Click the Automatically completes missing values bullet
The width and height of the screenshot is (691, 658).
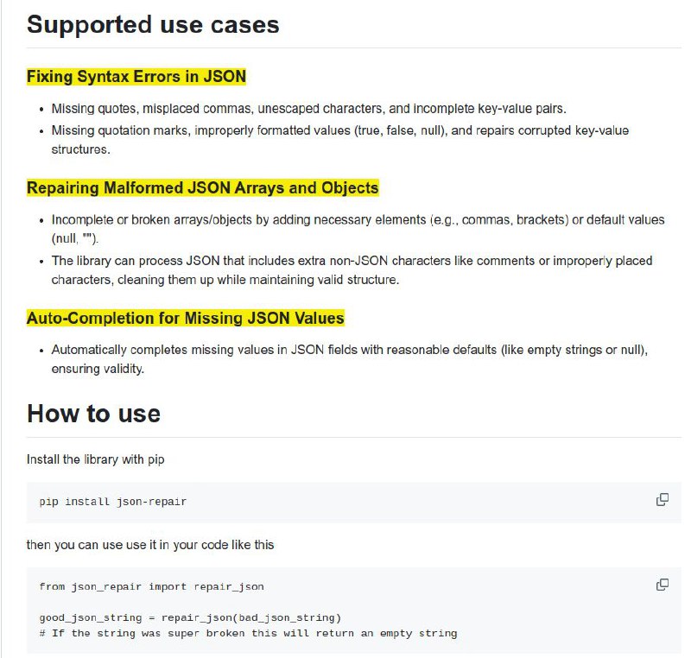point(350,359)
